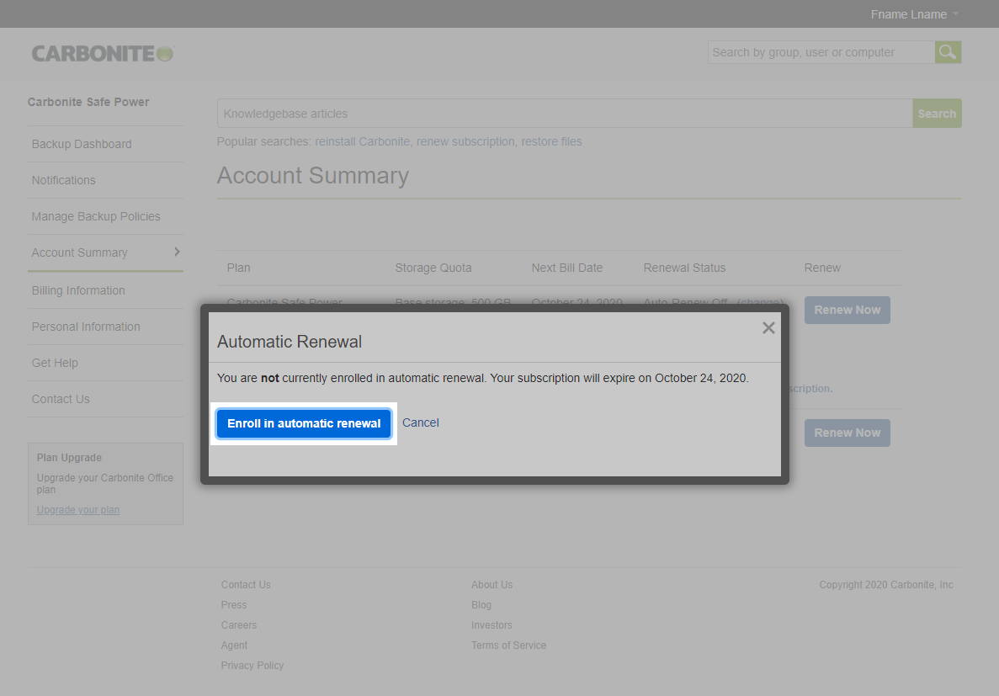Click the Knowledgebase articles search field
The height and width of the screenshot is (696, 999).
pos(564,114)
